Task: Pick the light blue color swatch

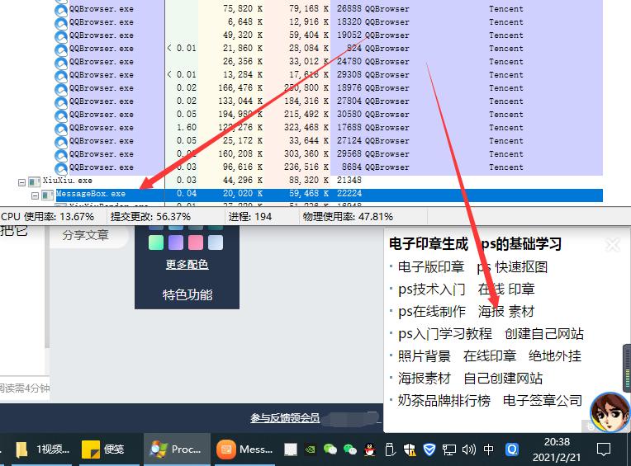Action: (x=216, y=242)
